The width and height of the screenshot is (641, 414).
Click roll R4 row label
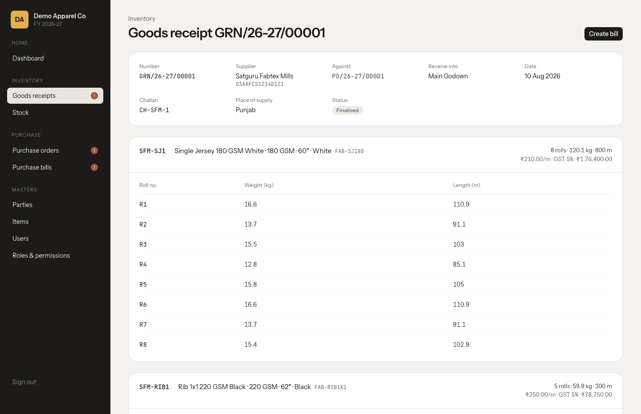[x=143, y=264]
